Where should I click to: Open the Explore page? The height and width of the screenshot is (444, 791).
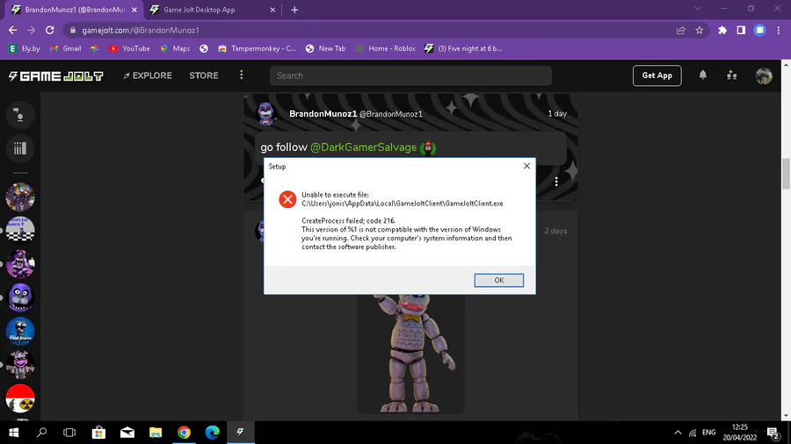pyautogui.click(x=148, y=75)
